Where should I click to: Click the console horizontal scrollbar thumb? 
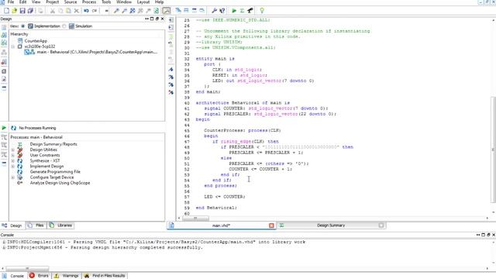tap(27, 269)
